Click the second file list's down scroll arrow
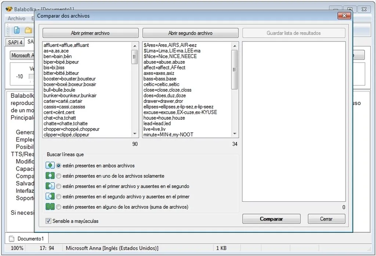Image resolution: width=376 pixels, height=256 pixels. pos(235,134)
